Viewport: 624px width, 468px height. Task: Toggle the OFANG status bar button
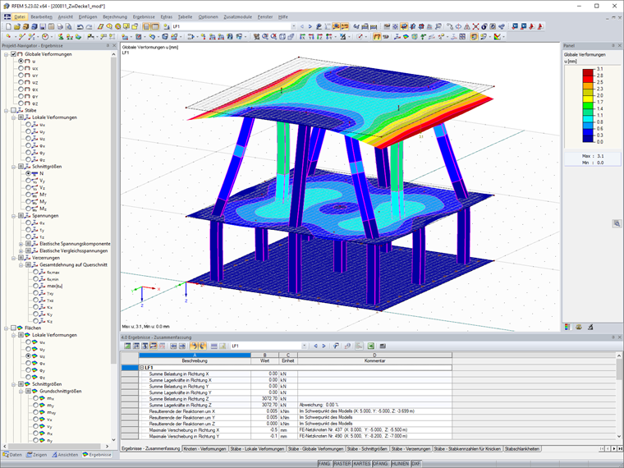tap(380, 464)
